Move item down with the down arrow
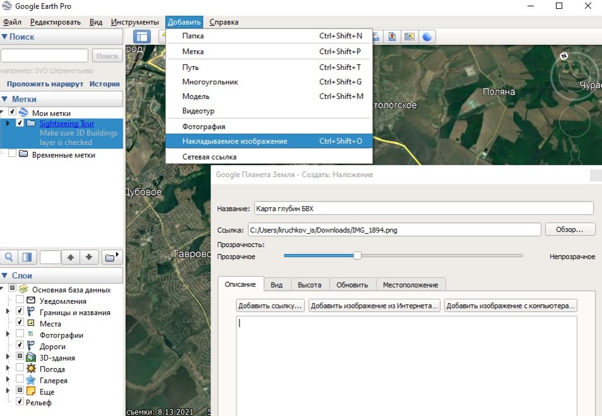This screenshot has height=416, width=602. [89, 257]
